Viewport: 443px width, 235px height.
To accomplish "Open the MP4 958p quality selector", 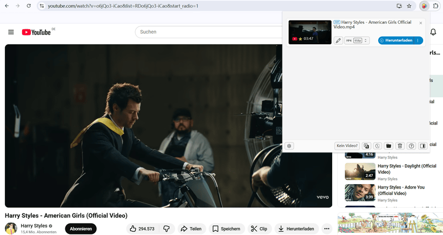I will click(x=357, y=40).
